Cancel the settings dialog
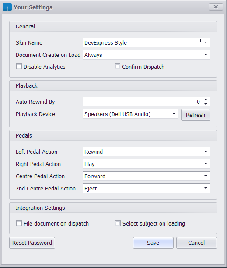This screenshot has height=268, width=227. coord(196,243)
